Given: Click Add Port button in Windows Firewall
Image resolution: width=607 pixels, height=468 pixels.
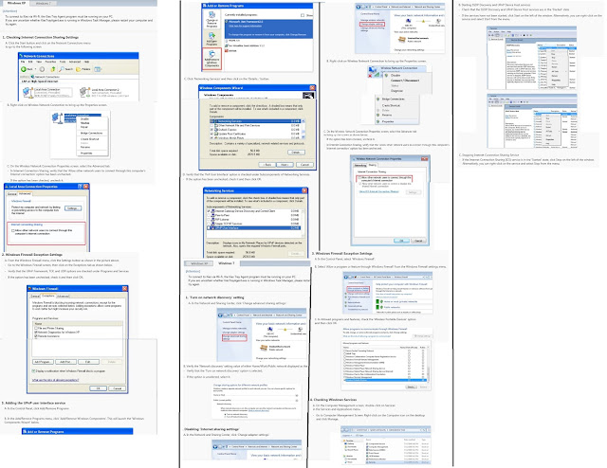Looking at the screenshot, I should (65, 362).
